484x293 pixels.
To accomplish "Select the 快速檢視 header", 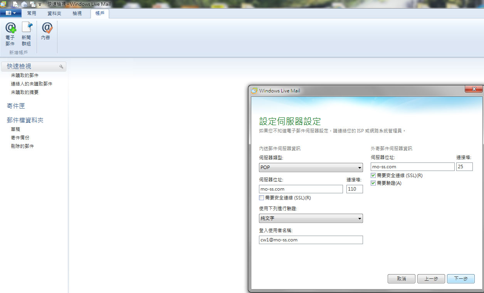I will [x=34, y=67].
